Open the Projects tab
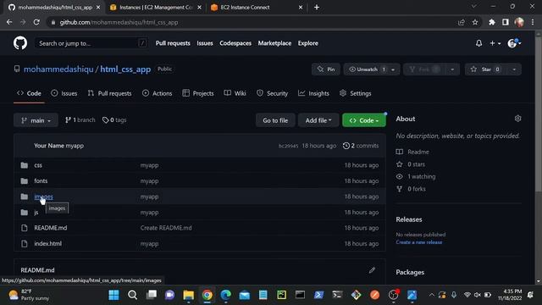 click(x=198, y=93)
